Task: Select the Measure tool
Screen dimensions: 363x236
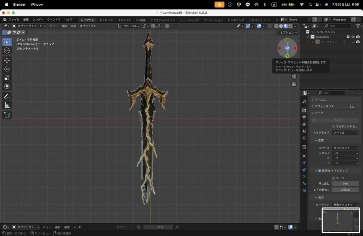Action: tap(7, 105)
